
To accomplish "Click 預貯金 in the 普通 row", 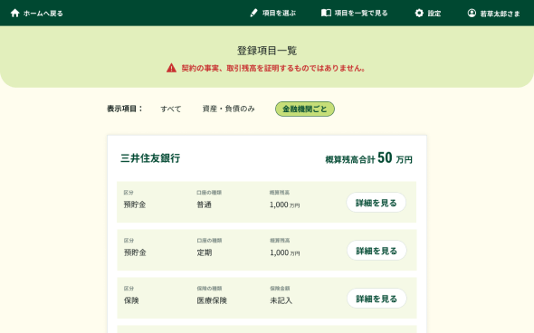I will pyautogui.click(x=135, y=205).
